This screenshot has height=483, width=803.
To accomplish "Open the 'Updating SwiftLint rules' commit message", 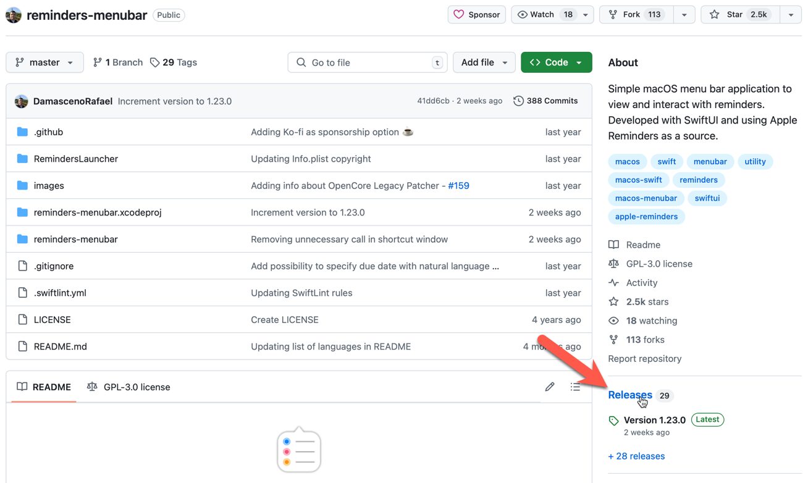I will click(x=301, y=293).
